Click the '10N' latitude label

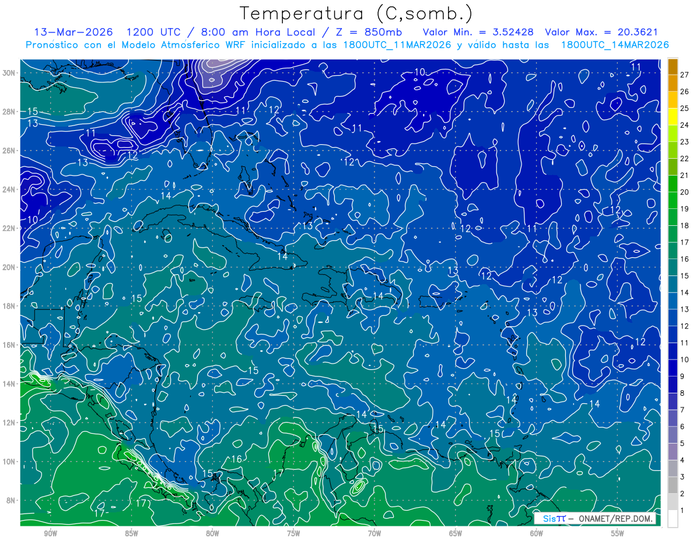tap(8, 461)
